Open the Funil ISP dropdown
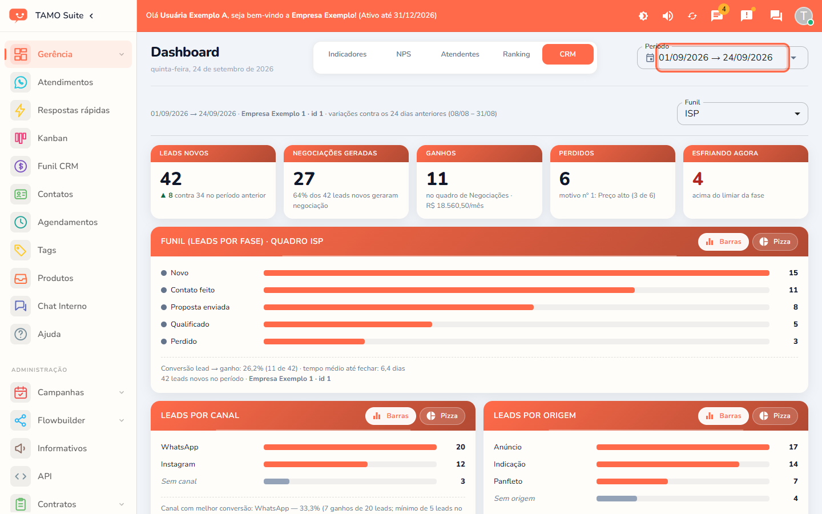822x514 pixels. click(x=743, y=114)
